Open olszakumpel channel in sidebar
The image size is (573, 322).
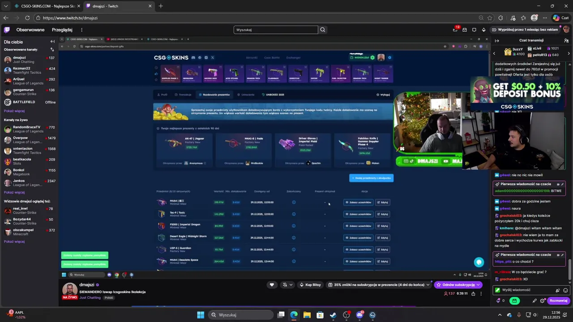point(30,232)
